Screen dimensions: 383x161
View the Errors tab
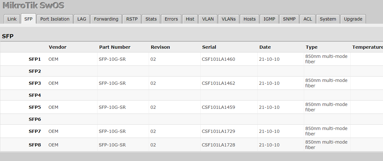click(171, 19)
